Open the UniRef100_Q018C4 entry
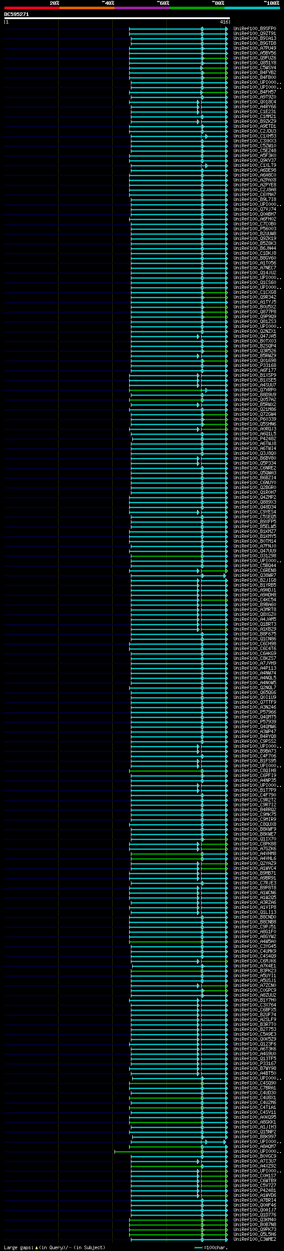This screenshot has width=284, height=1251. (x=254, y=102)
